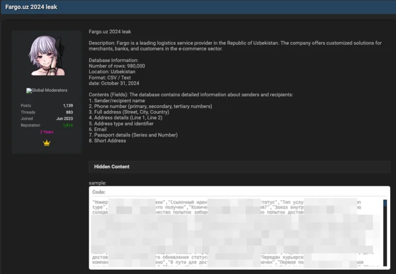Click the Number of rows: 980,000 line

(117, 66)
